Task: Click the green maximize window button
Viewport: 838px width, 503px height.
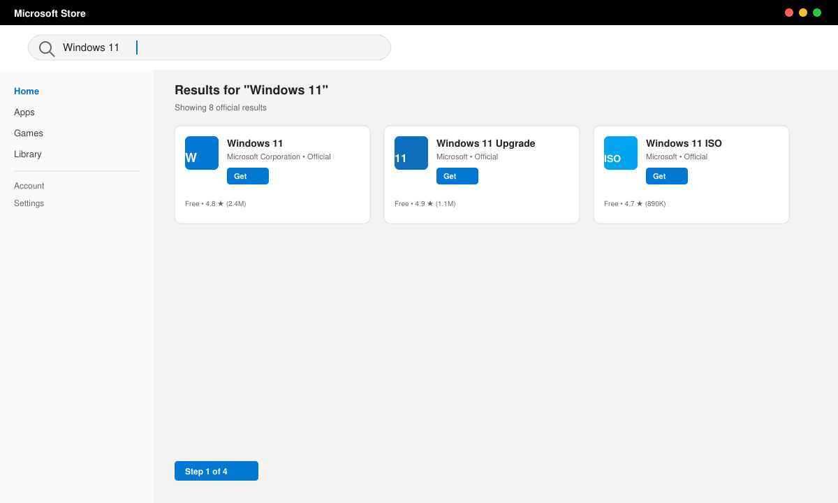Action: pyautogui.click(x=817, y=13)
